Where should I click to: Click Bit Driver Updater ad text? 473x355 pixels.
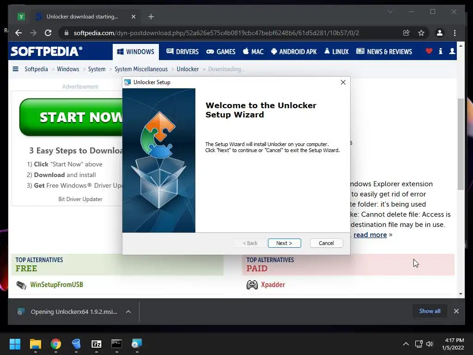(80, 199)
